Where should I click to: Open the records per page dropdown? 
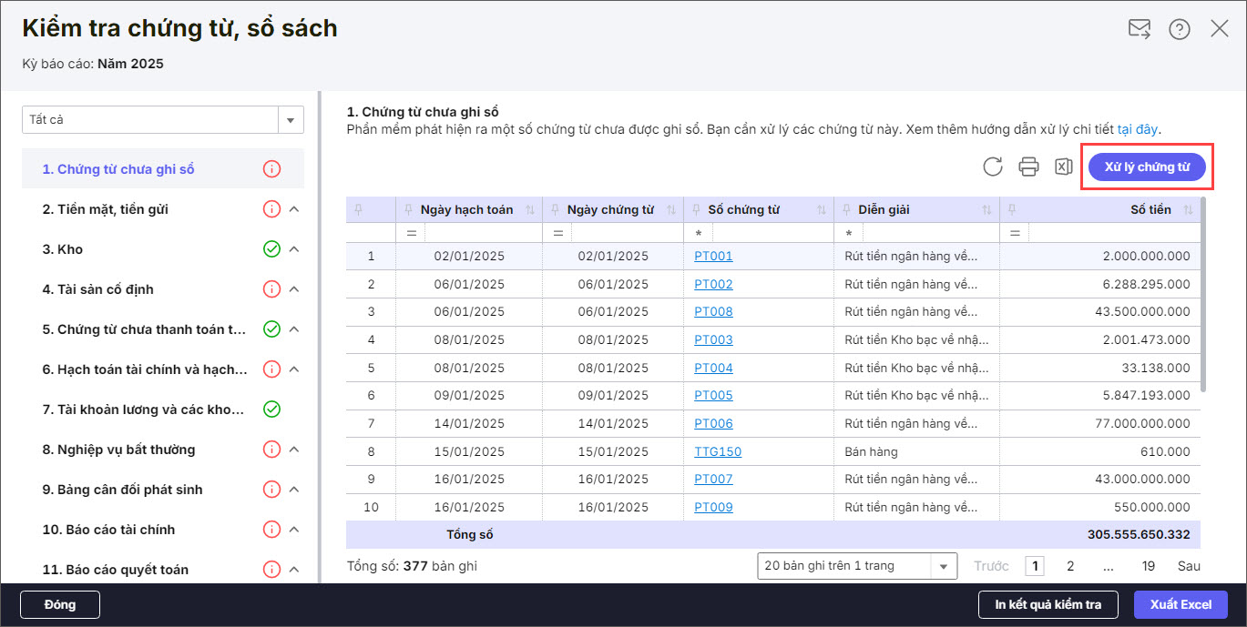943,566
